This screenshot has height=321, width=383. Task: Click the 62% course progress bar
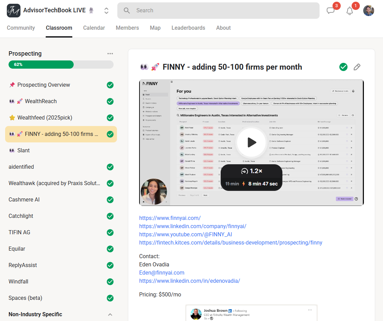click(61, 65)
